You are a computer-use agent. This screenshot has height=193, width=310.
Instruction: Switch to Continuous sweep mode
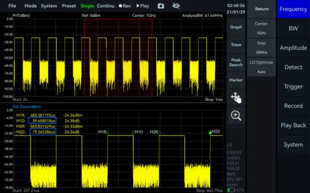tap(106, 6)
